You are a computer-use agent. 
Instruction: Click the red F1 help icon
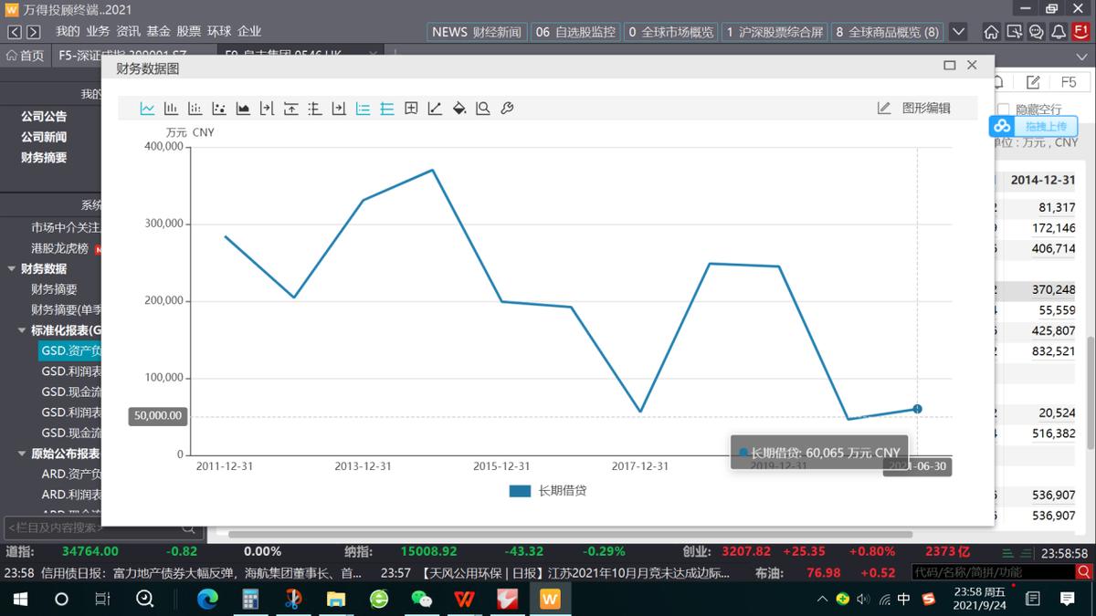point(1081,32)
